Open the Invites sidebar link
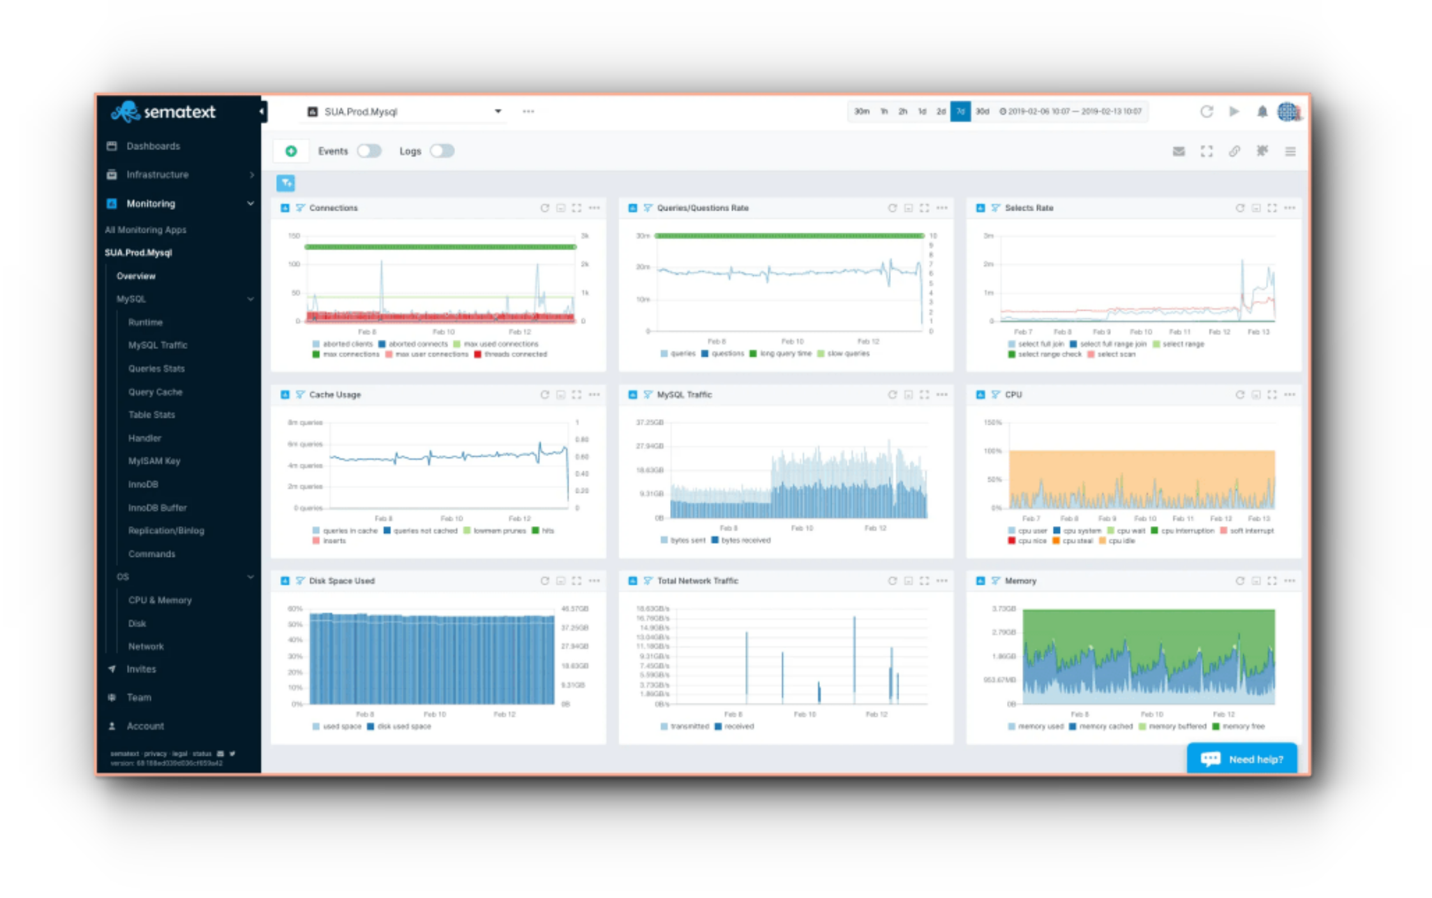This screenshot has height=898, width=1432. coord(141,669)
